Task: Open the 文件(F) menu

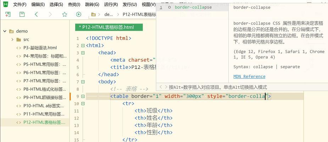Action: click(20, 4)
